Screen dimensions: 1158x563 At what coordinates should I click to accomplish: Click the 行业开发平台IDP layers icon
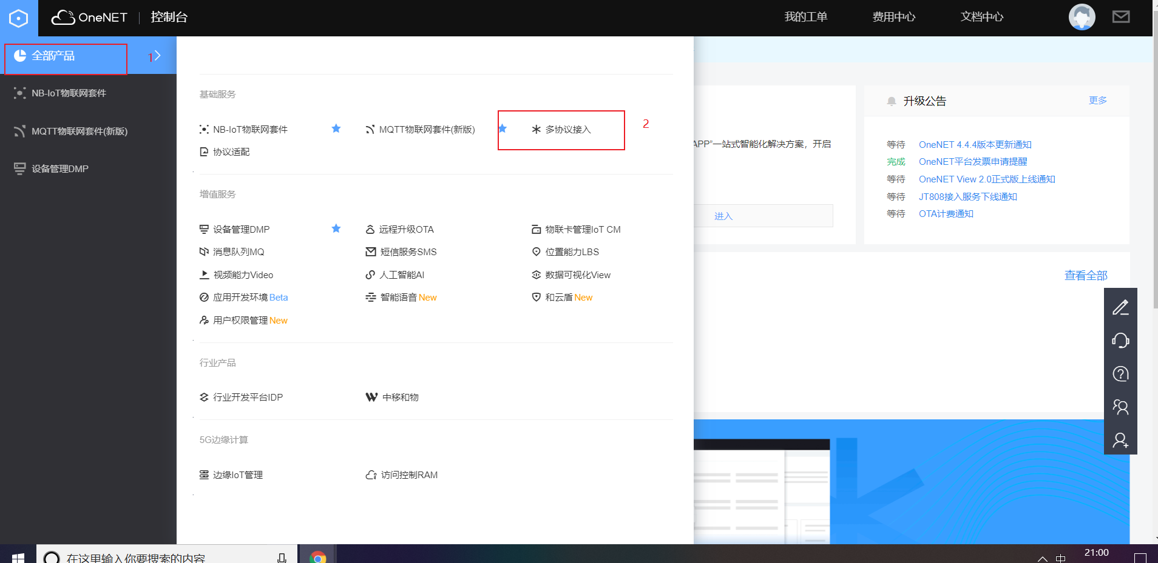coord(204,398)
